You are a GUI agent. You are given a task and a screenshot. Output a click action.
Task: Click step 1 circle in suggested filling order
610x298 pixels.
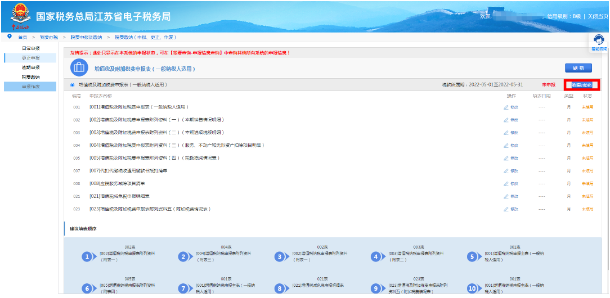(87, 256)
